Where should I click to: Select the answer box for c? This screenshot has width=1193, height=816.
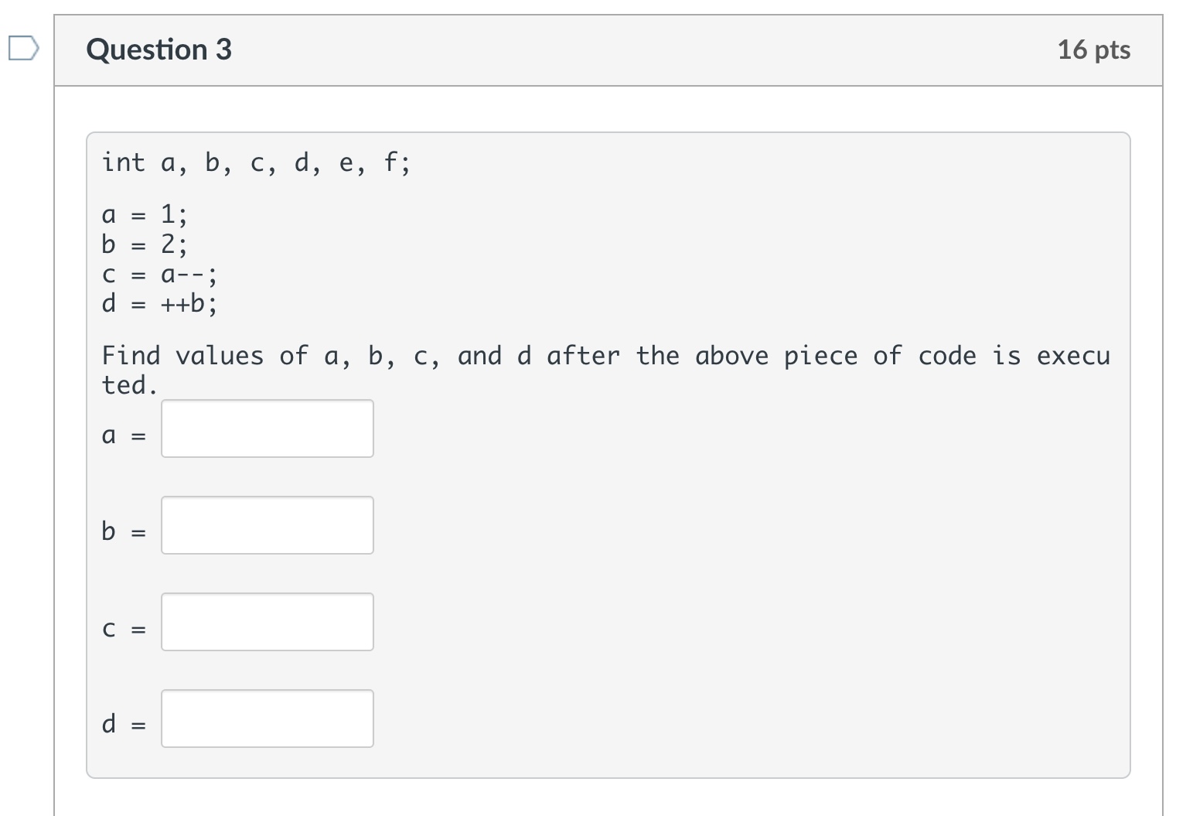click(x=267, y=622)
